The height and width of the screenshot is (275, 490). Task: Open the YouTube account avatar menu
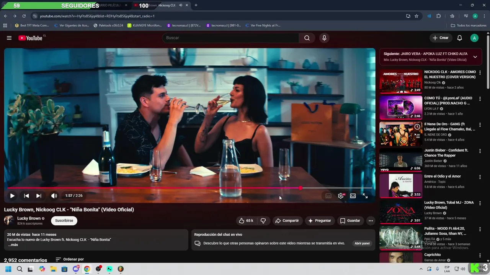tap(474, 38)
